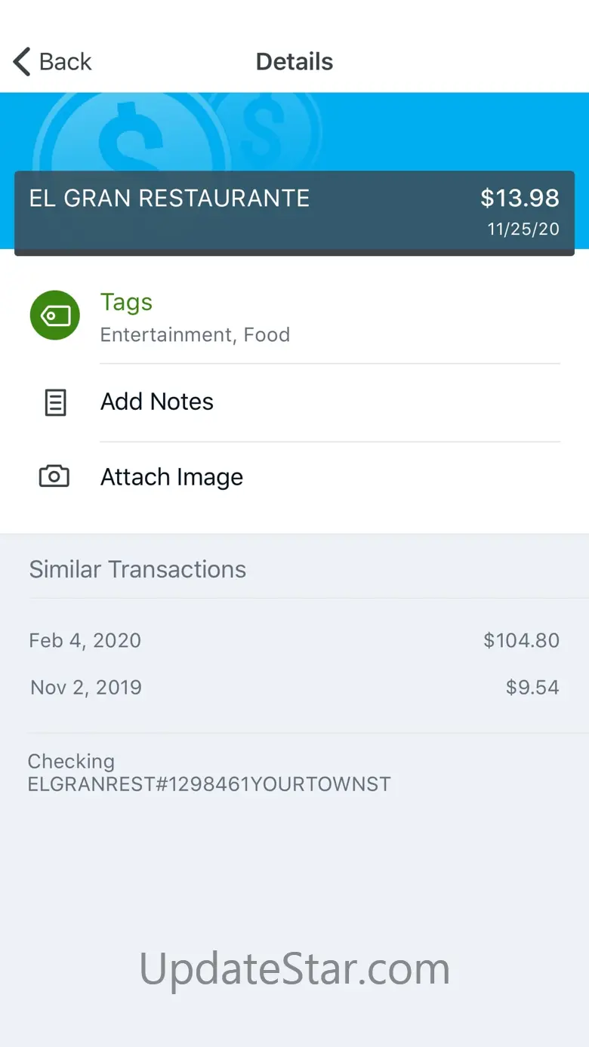Tap the green Tags icon

pos(55,315)
